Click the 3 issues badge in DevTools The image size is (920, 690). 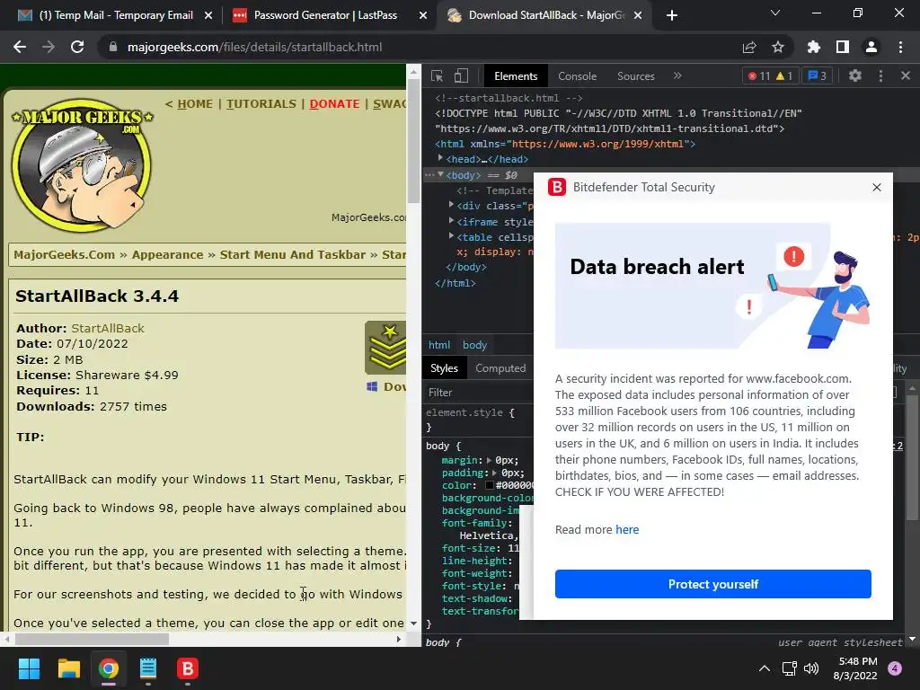click(817, 75)
